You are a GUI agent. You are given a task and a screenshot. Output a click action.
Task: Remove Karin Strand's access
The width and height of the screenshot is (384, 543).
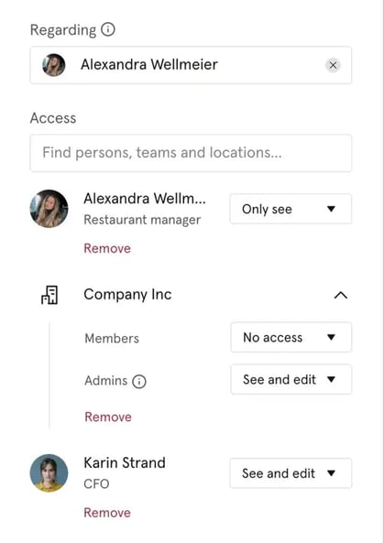tap(107, 513)
